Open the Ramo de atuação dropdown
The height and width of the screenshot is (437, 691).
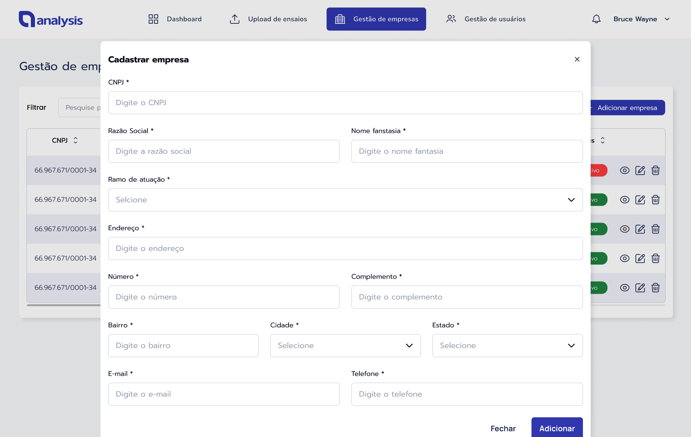(x=345, y=200)
